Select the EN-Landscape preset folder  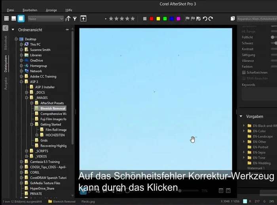coord(263,137)
